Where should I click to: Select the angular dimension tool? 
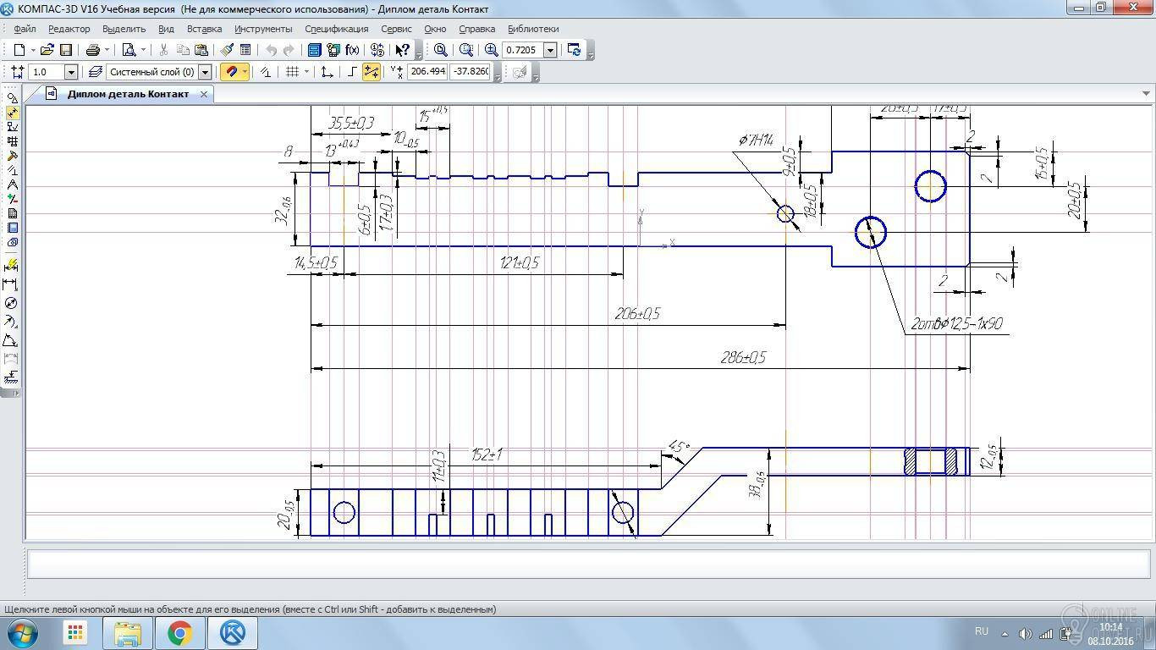[10, 340]
